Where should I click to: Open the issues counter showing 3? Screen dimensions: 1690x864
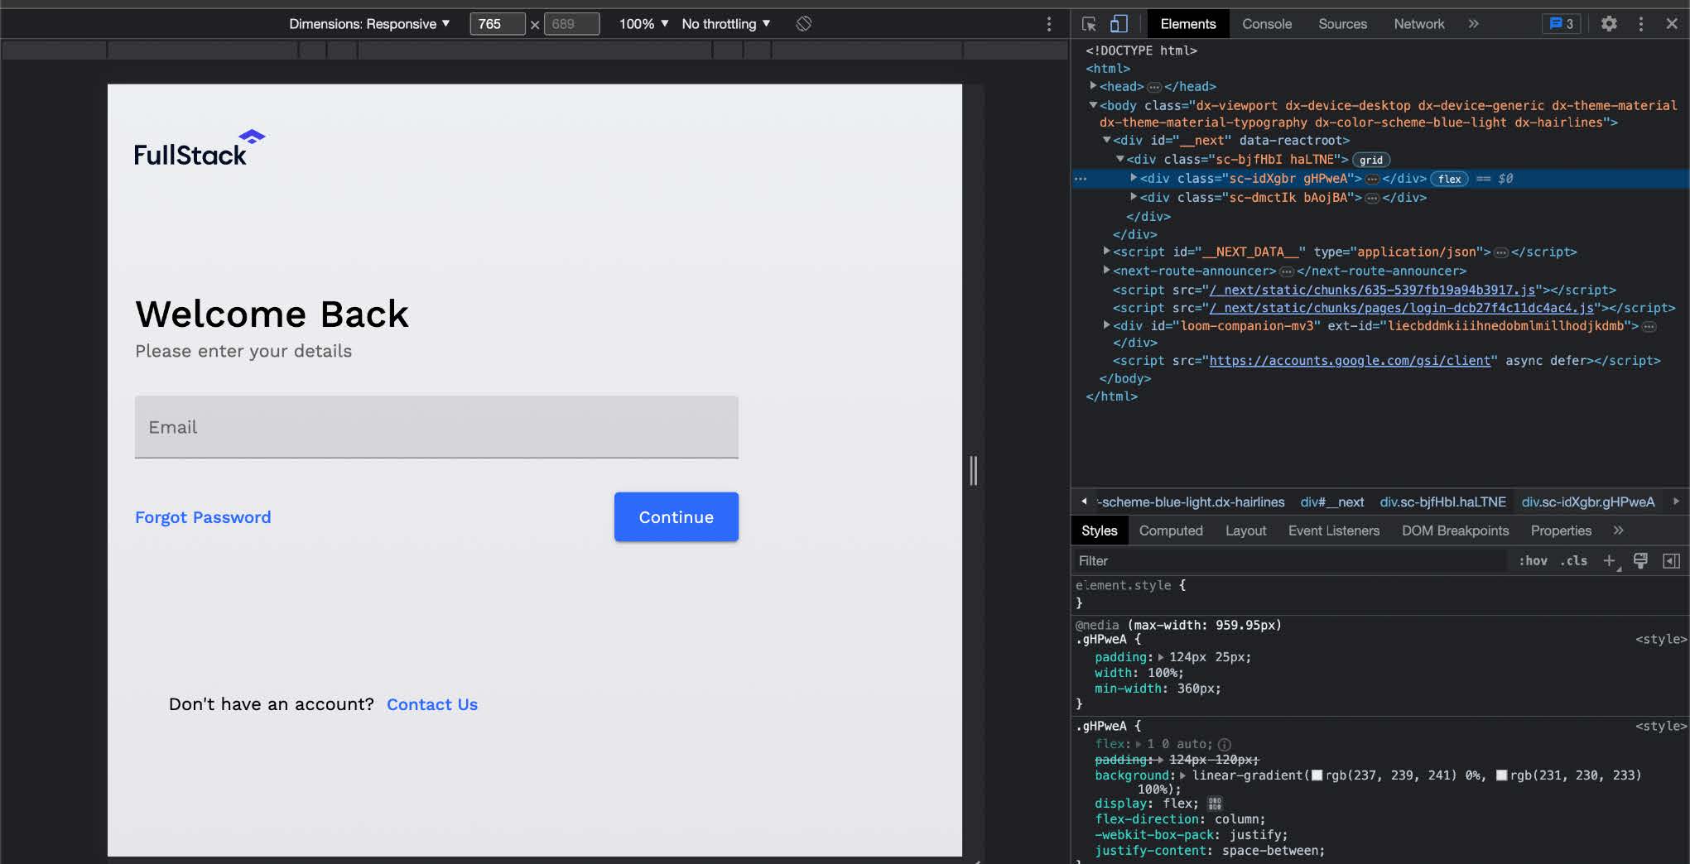click(x=1561, y=24)
